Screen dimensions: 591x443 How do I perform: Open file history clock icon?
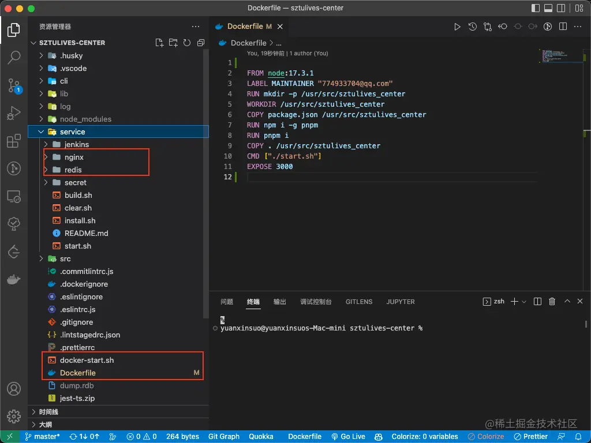pos(472,27)
